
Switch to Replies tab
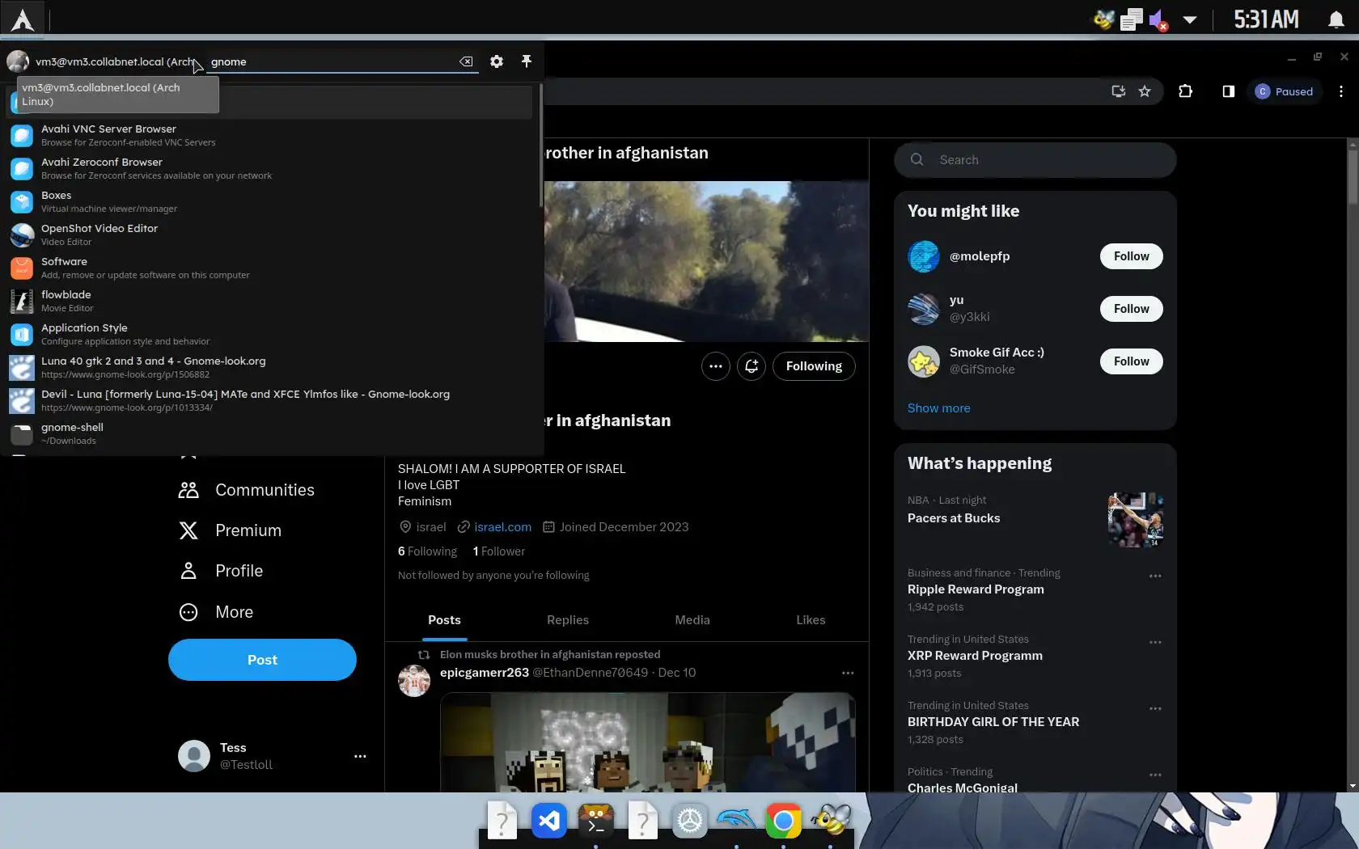[568, 620]
